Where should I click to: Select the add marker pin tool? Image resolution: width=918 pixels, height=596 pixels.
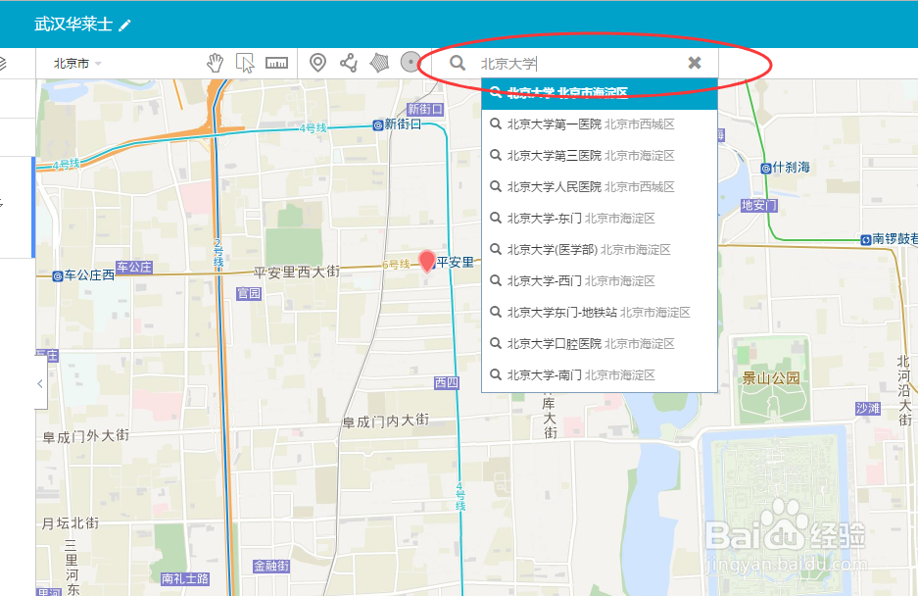pyautogui.click(x=317, y=63)
